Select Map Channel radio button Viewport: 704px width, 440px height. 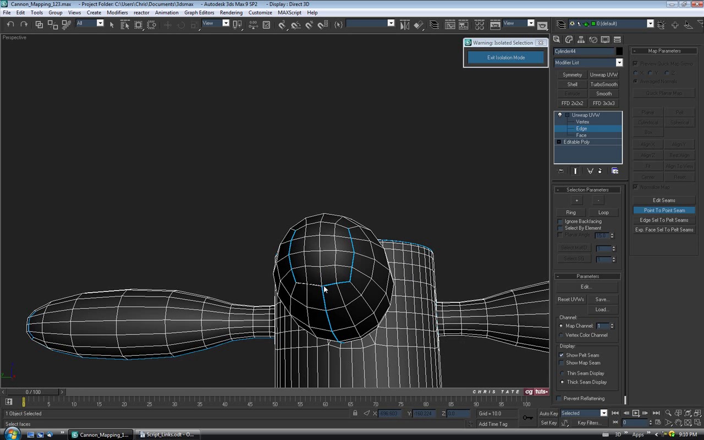[562, 326]
